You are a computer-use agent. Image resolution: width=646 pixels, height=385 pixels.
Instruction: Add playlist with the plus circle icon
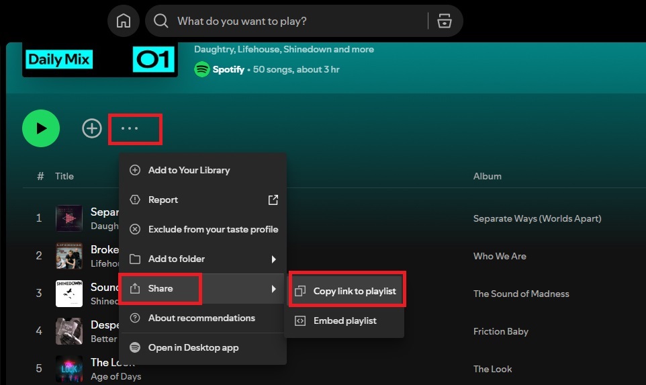[x=92, y=128]
